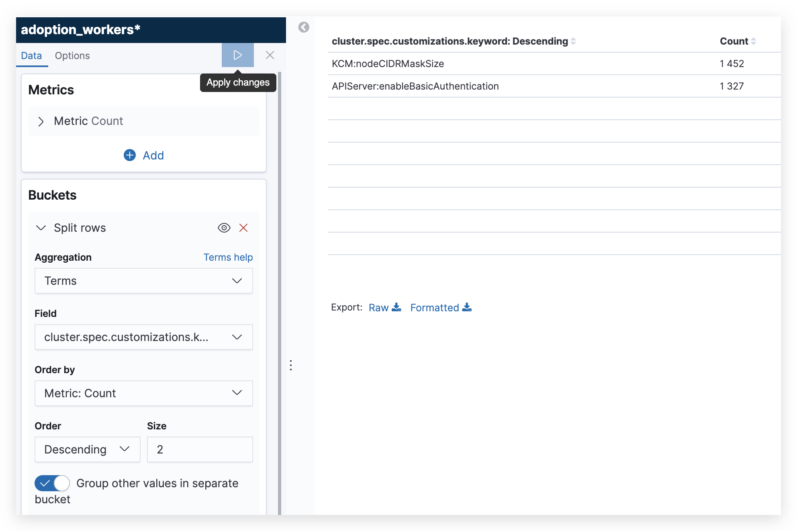Discard changes with the X icon

tap(270, 55)
